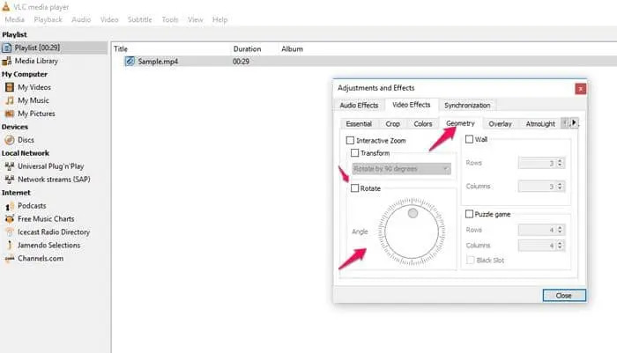Enable the Rotate checkbox

pyautogui.click(x=355, y=188)
